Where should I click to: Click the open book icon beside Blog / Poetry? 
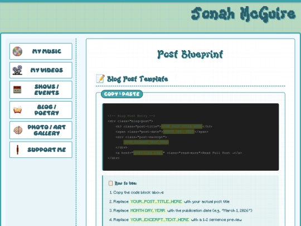click(17, 110)
